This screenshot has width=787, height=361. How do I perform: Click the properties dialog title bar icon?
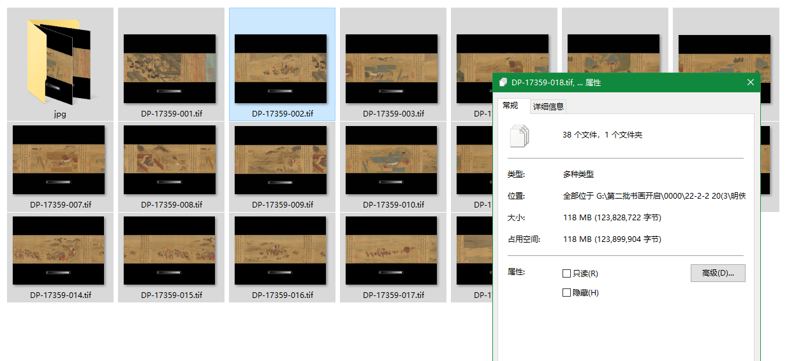[503, 83]
